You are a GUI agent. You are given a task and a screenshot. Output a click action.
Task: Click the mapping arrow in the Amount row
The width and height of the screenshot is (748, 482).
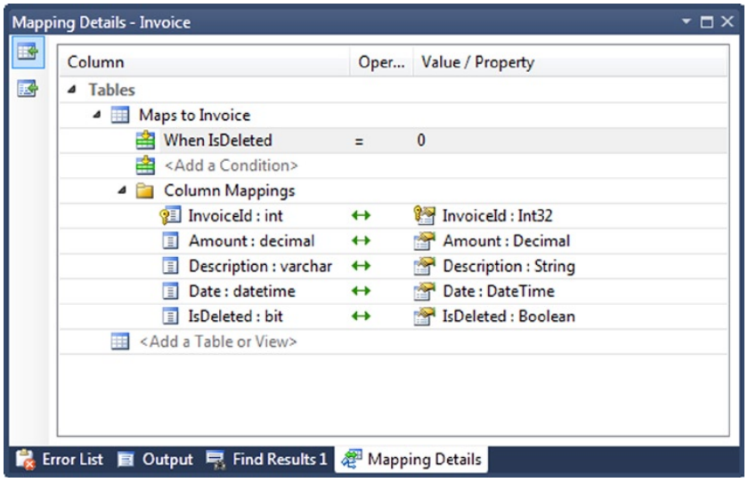click(362, 241)
